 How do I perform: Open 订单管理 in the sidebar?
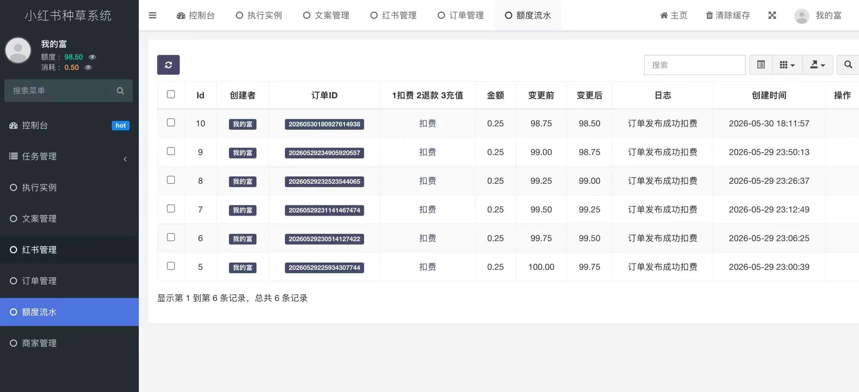click(x=69, y=281)
